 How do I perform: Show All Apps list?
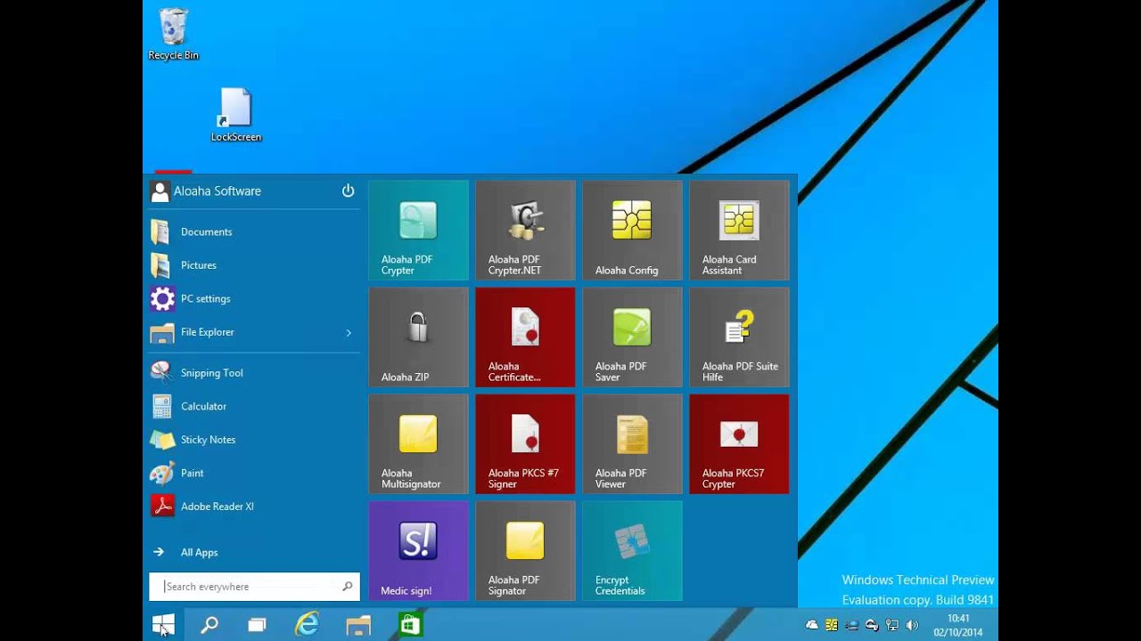click(254, 552)
